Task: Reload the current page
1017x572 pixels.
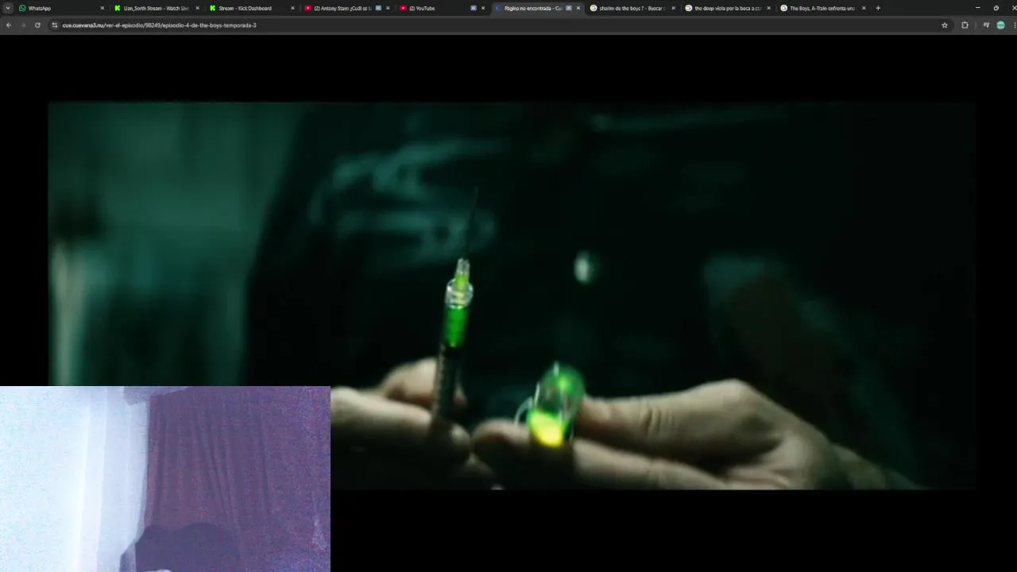Action: tap(37, 25)
